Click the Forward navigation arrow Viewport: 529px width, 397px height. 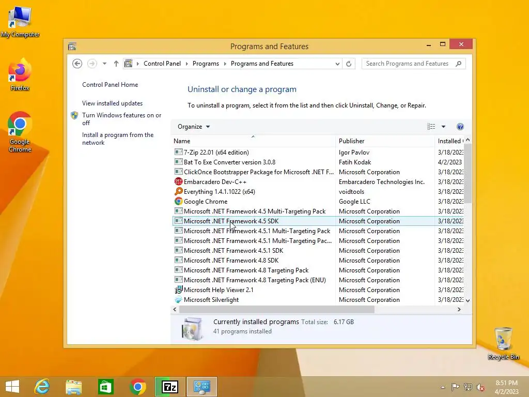[92, 64]
